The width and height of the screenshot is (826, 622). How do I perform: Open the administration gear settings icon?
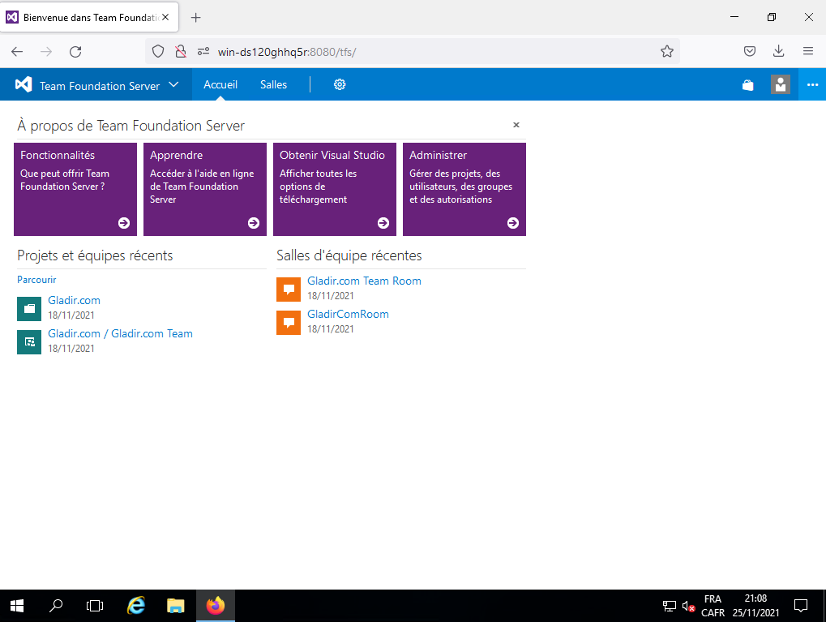(x=340, y=84)
